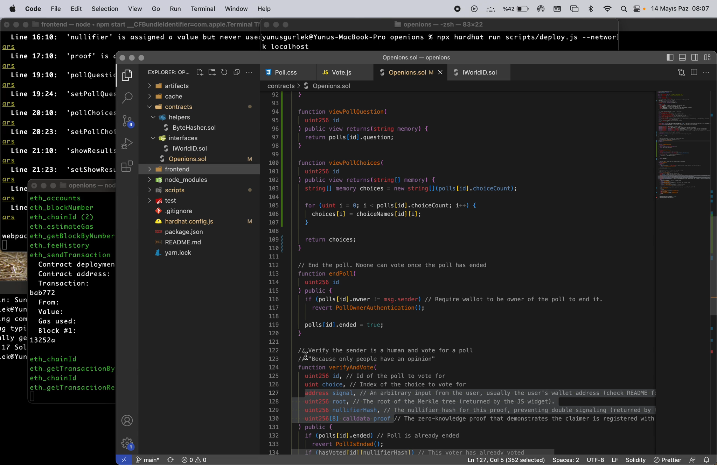Toggle secondary side bar layout button

coord(695,57)
